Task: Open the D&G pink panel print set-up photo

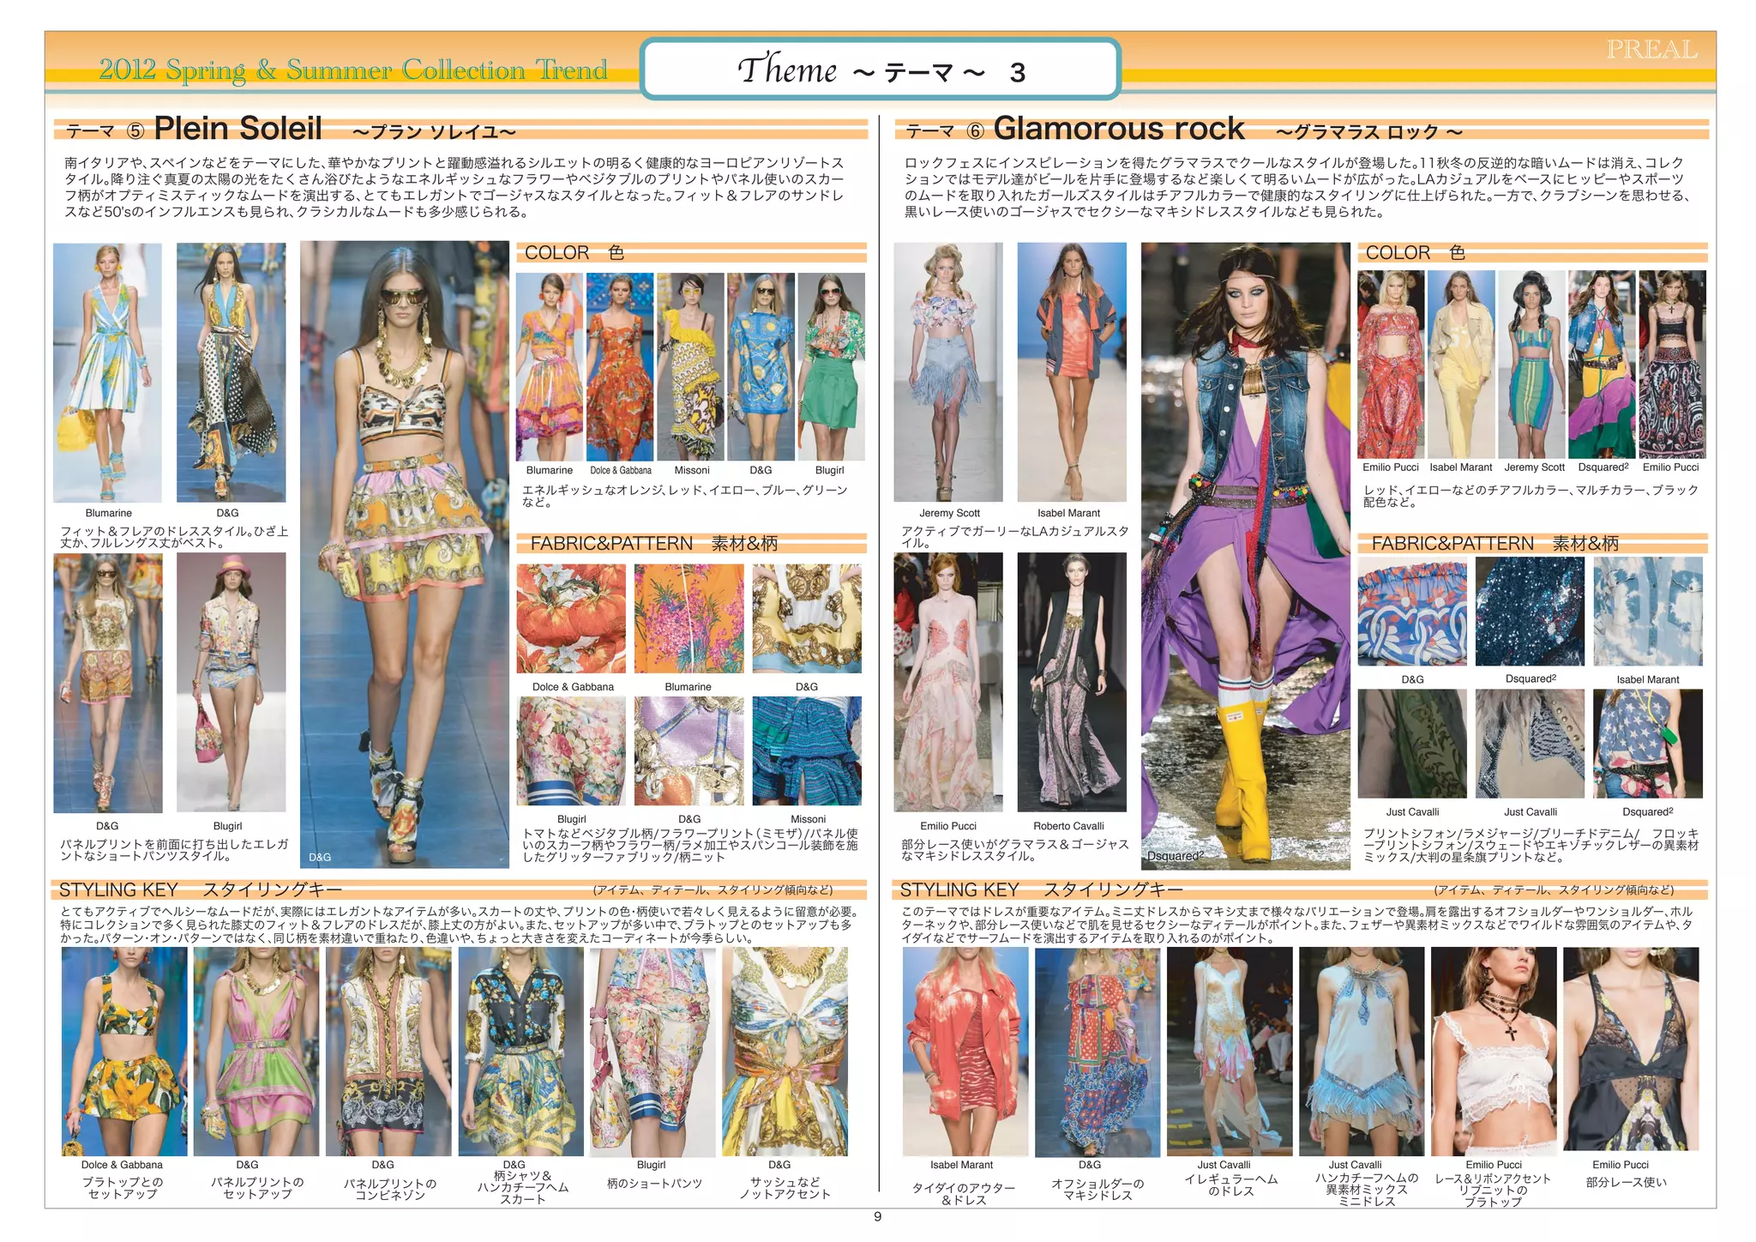Action: 256,1052
